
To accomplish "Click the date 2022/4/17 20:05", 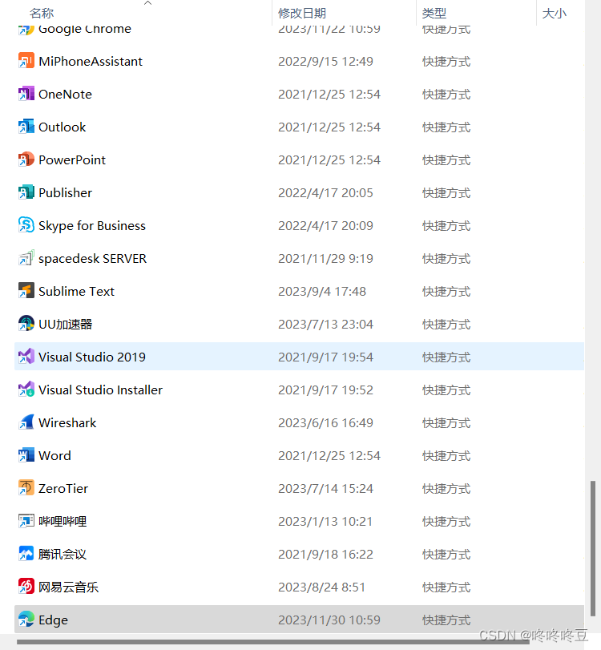I will pyautogui.click(x=325, y=193).
